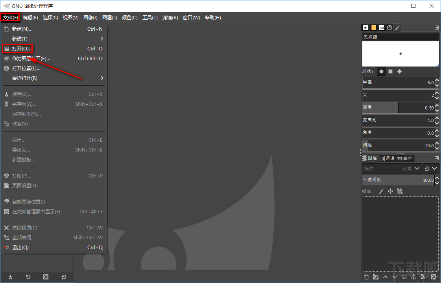Screen dimensions: 441x283
Task: Open the 图层(L) menu
Action: (110, 17)
